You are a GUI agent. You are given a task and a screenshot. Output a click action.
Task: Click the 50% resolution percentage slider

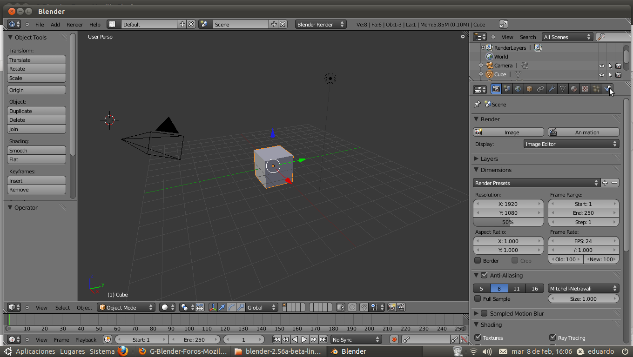508,222
